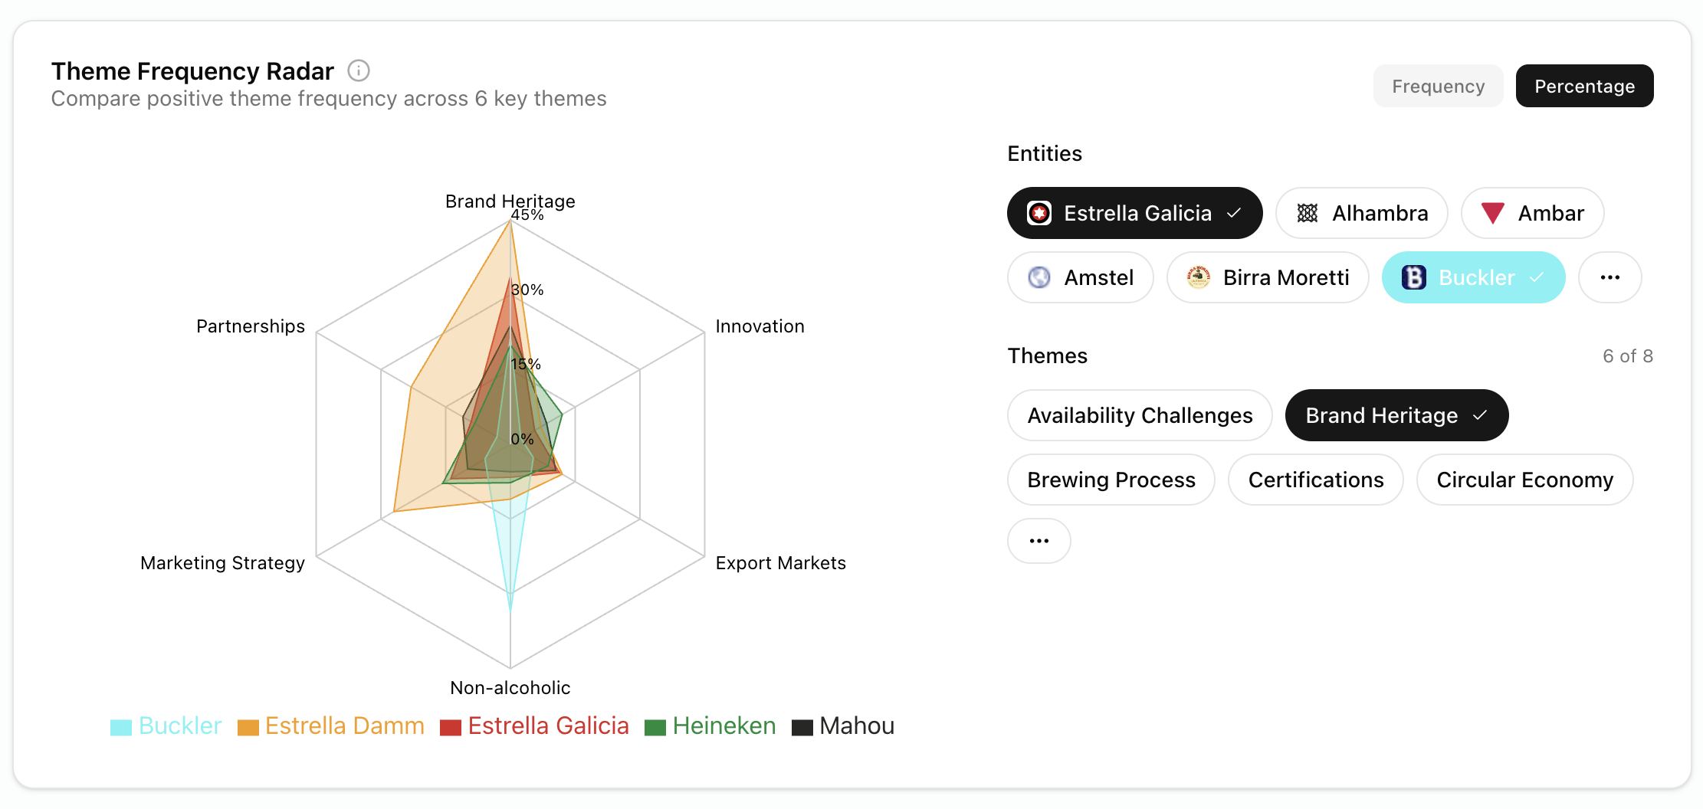Click the Ambar red triangle logo icon
This screenshot has height=809, width=1703.
coord(1492,213)
